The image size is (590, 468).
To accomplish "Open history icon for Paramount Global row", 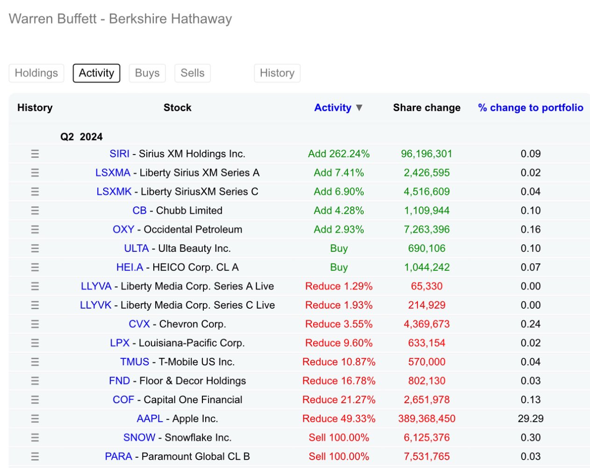I will point(35,456).
